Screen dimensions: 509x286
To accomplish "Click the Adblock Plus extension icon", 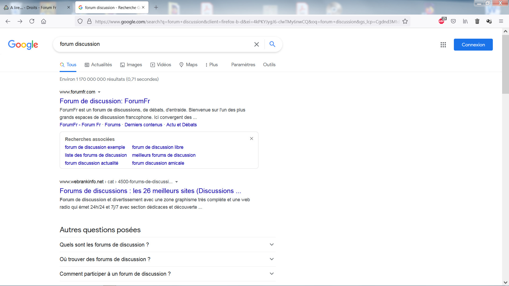I will 442,21.
